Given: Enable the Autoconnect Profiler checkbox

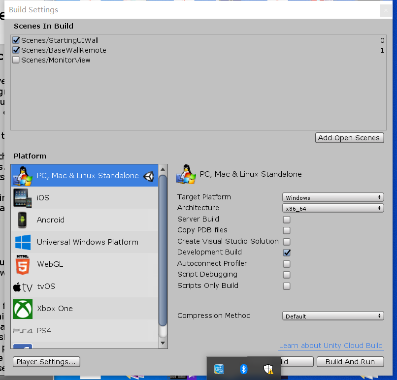Looking at the screenshot, I should click(x=287, y=264).
